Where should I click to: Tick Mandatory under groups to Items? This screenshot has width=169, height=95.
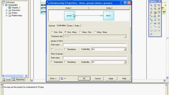click(x=65, y=49)
